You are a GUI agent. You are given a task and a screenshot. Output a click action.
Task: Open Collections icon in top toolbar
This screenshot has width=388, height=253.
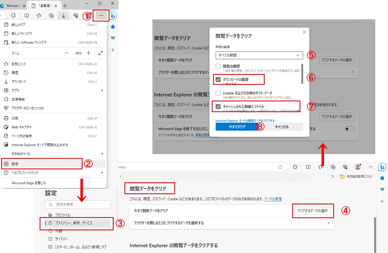(x=51, y=15)
